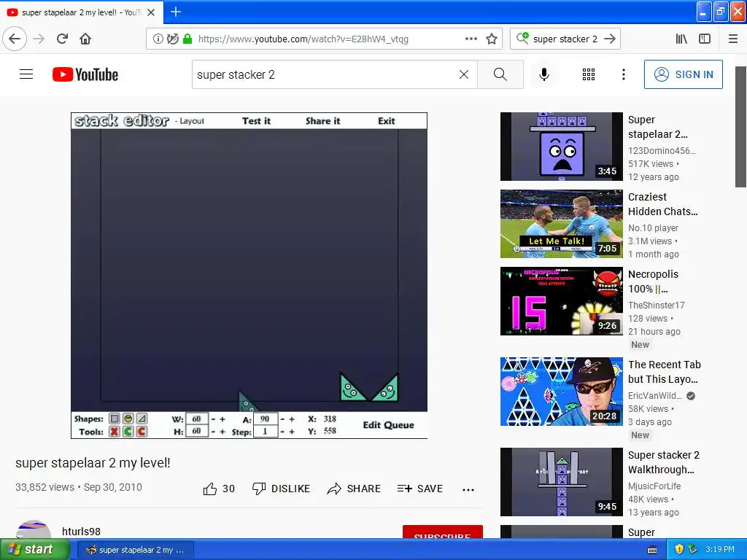Like the video with thumbs up
The image size is (747, 560).
point(219,489)
